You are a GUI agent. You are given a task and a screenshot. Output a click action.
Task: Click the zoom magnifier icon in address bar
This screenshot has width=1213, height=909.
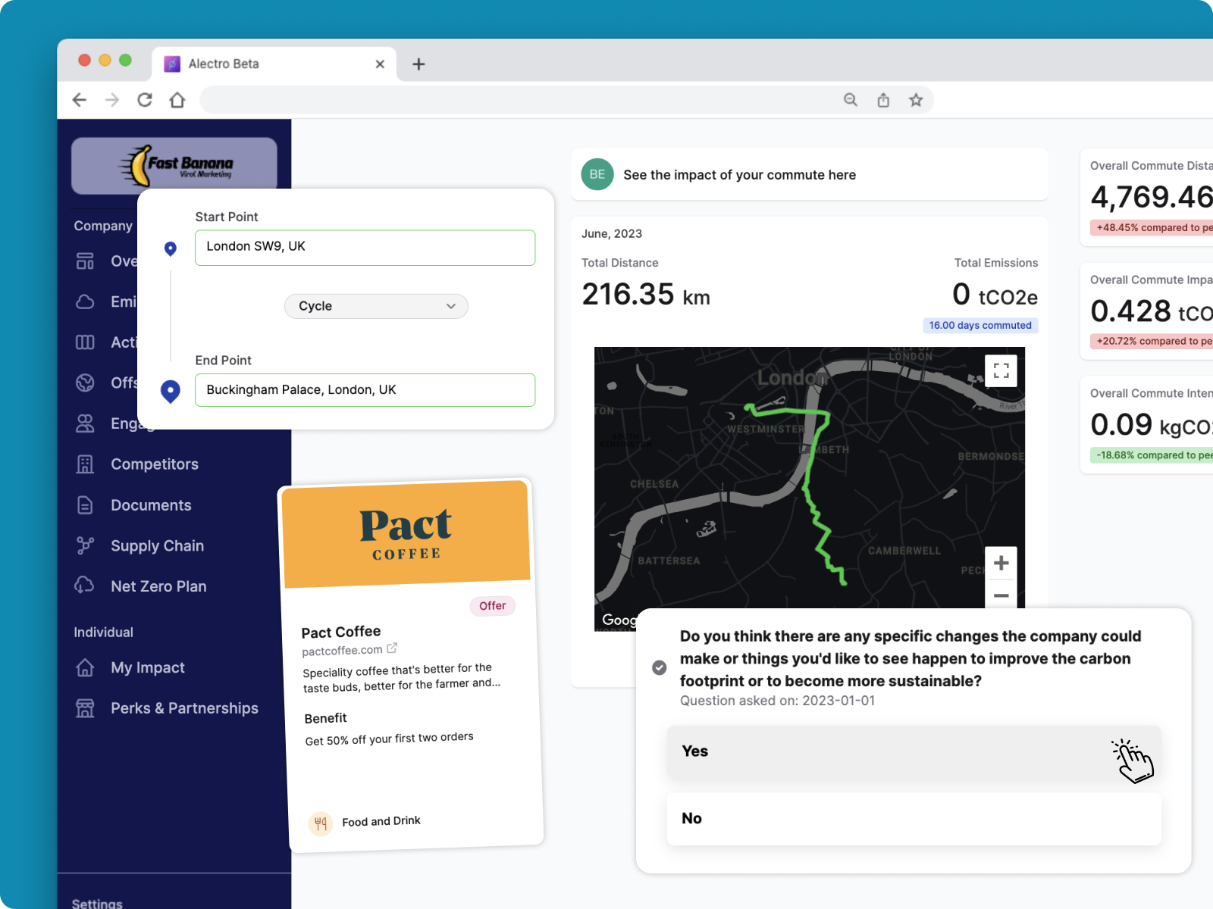pos(851,100)
